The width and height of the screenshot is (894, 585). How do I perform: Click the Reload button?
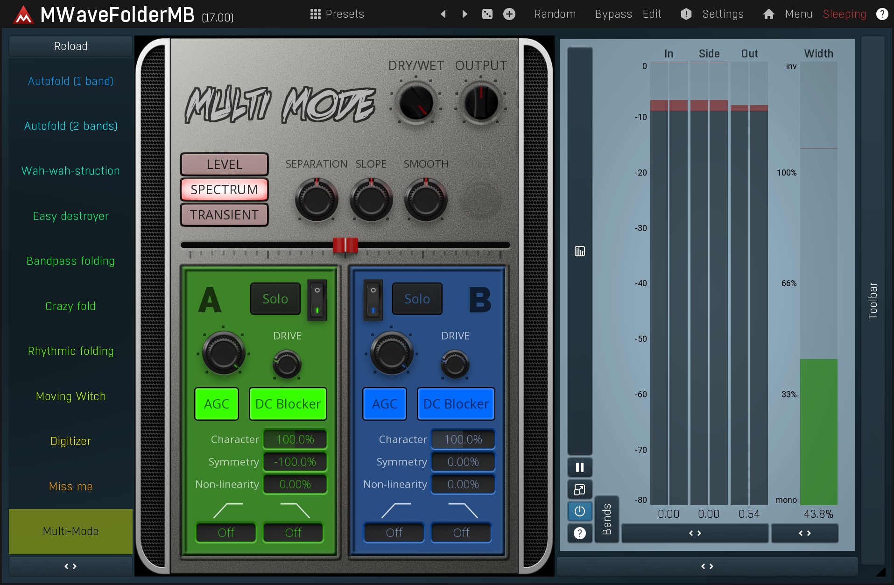[70, 46]
